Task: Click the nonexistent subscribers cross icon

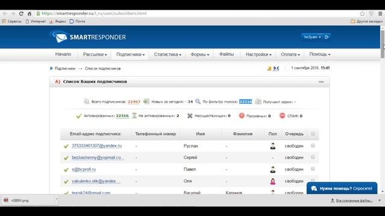Action: point(190,116)
